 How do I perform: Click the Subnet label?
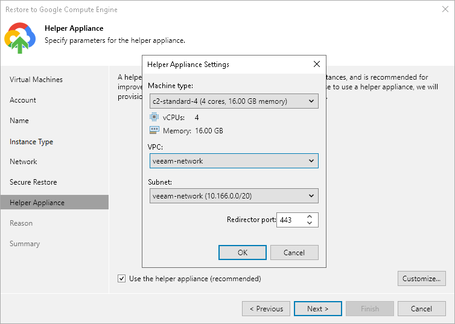[160, 182]
